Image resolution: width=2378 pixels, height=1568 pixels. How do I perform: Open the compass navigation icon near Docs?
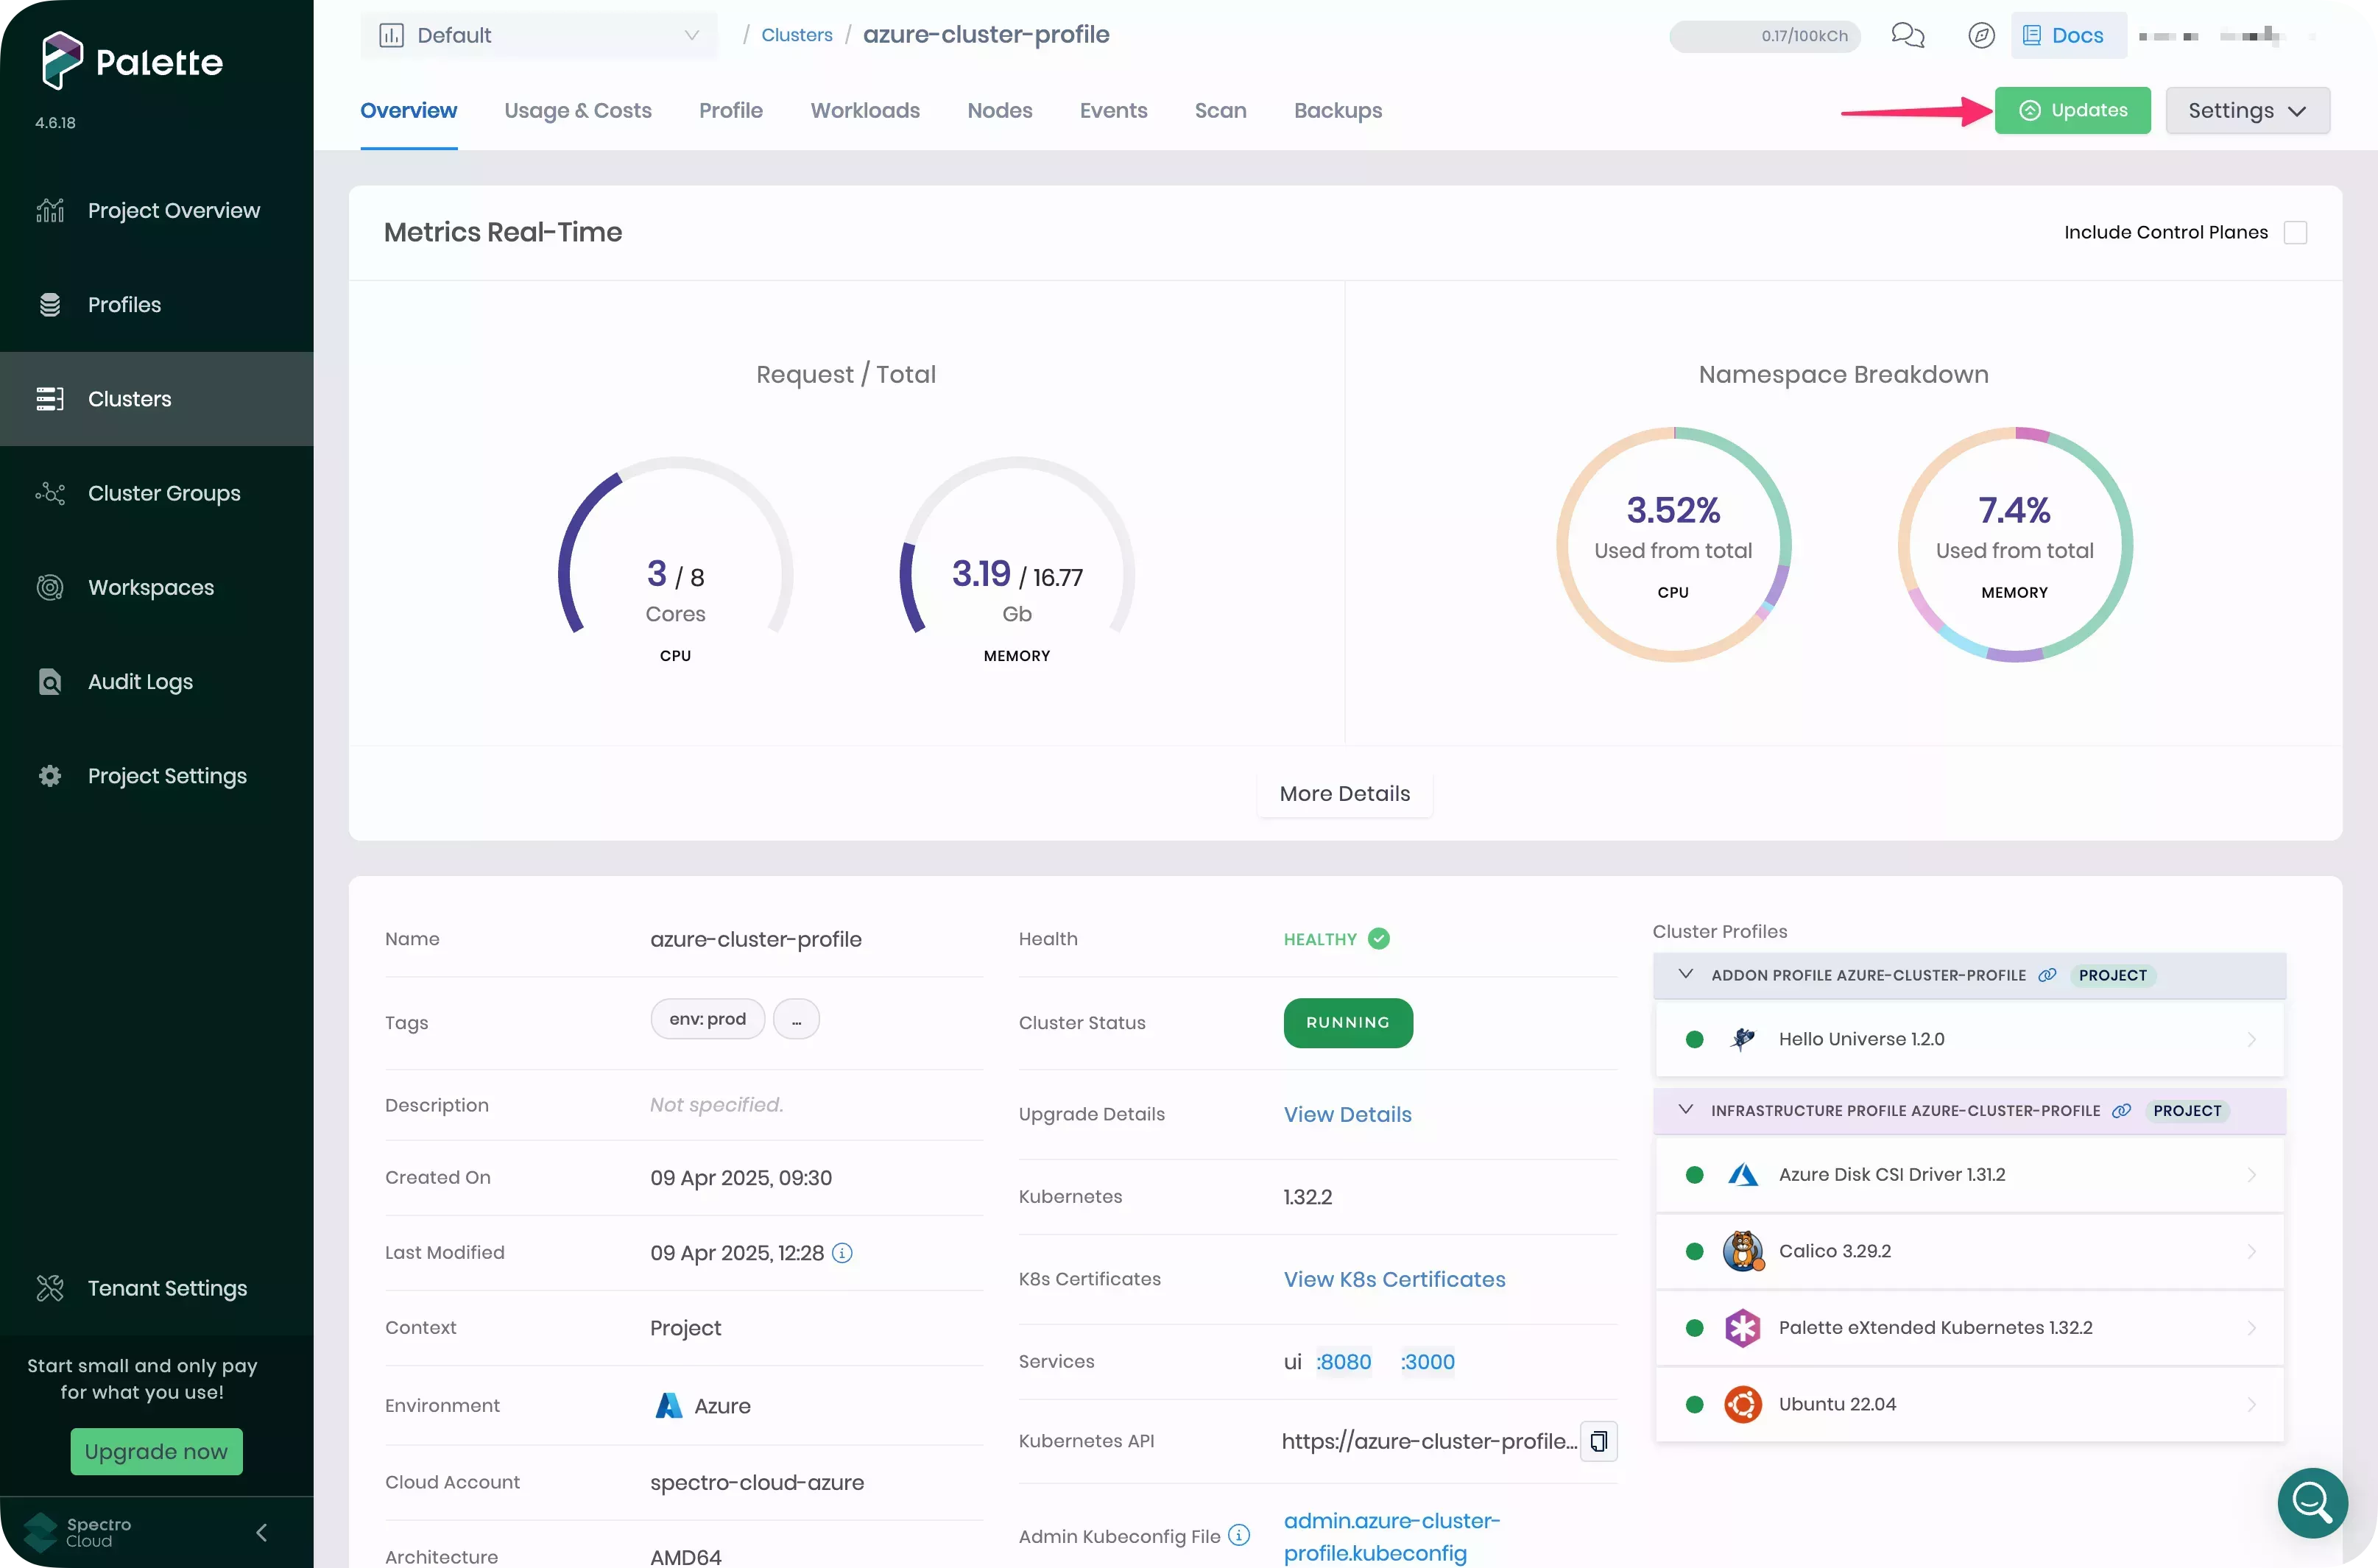tap(1981, 34)
